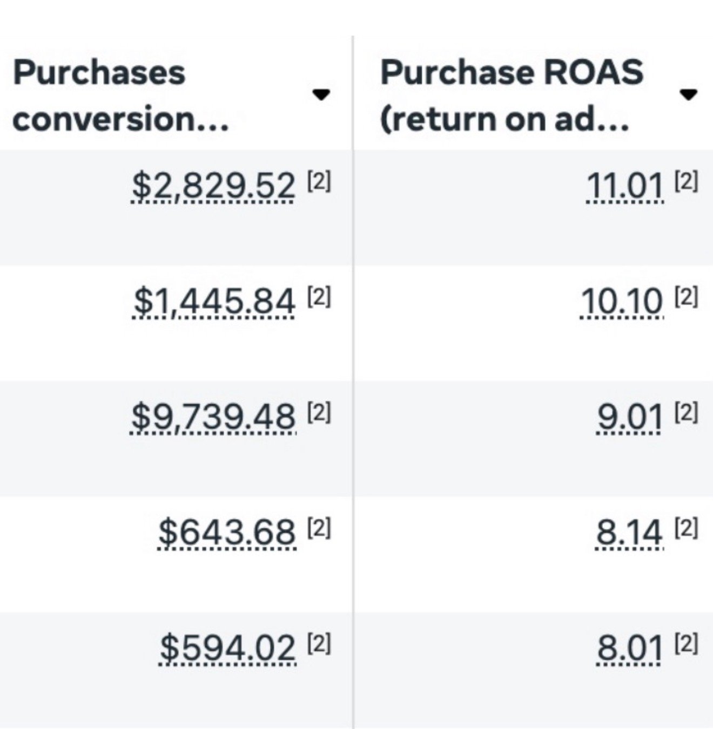Open the Purchases conversion column dropdown arrow

(x=321, y=95)
